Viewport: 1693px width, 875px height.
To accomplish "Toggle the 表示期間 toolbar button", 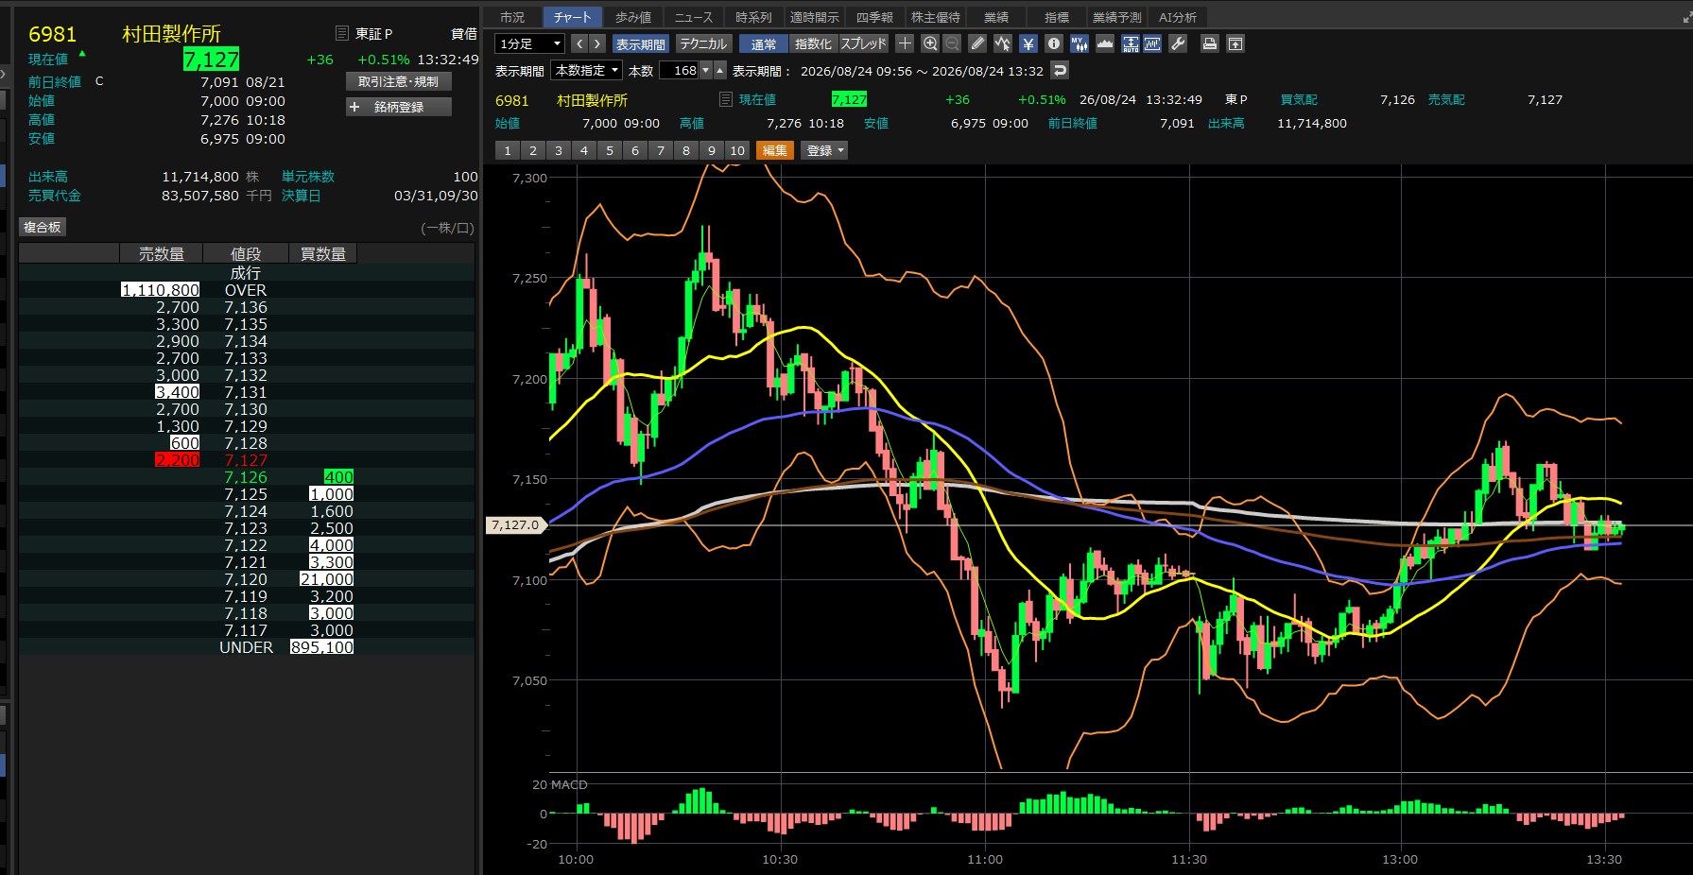I will click(640, 43).
